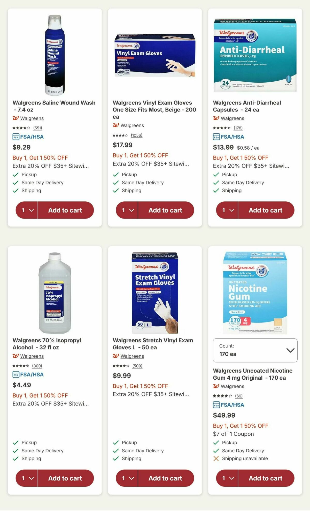Click the orange Shipping unavailable X icon on Nicotine Gum

coord(216,459)
